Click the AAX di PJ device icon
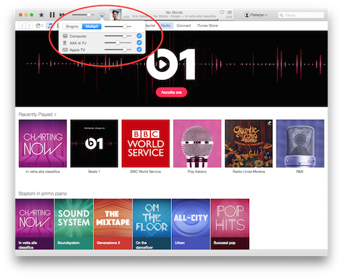 pos(65,43)
